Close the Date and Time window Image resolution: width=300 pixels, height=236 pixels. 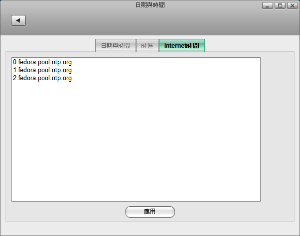coord(292,5)
